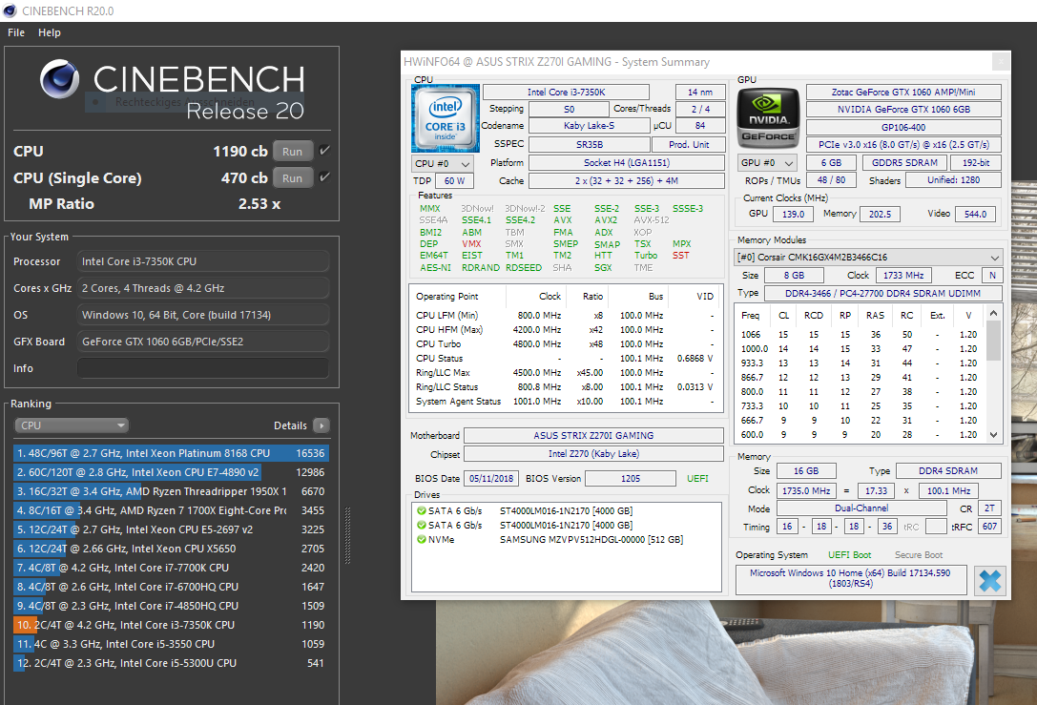Click the Info input field in Your System
This screenshot has height=705, width=1037.
click(x=203, y=368)
